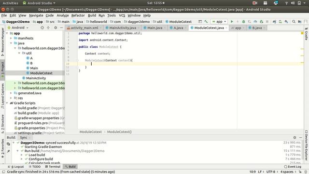309x174 pixels.
Task: Toggle Resource Manager side panel
Action: [x=2, y=42]
